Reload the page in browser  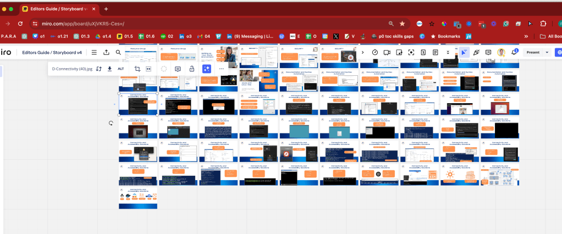20,24
